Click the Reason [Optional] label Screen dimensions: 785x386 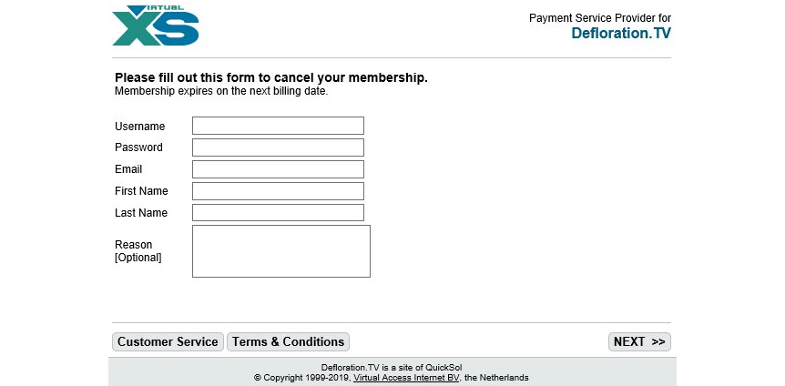tap(138, 251)
